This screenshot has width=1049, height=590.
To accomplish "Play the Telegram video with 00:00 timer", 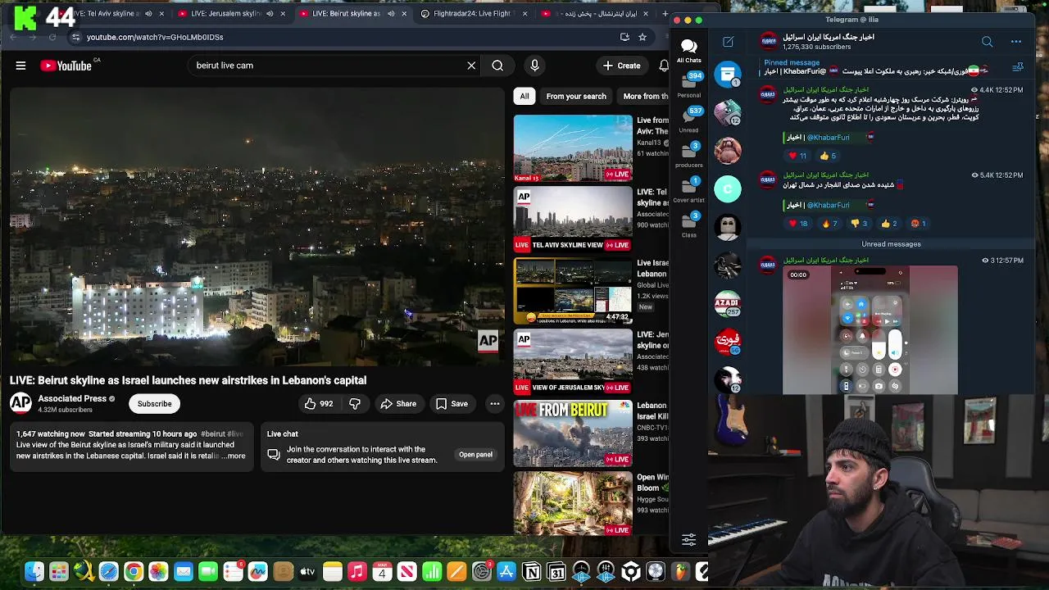I will point(870,329).
